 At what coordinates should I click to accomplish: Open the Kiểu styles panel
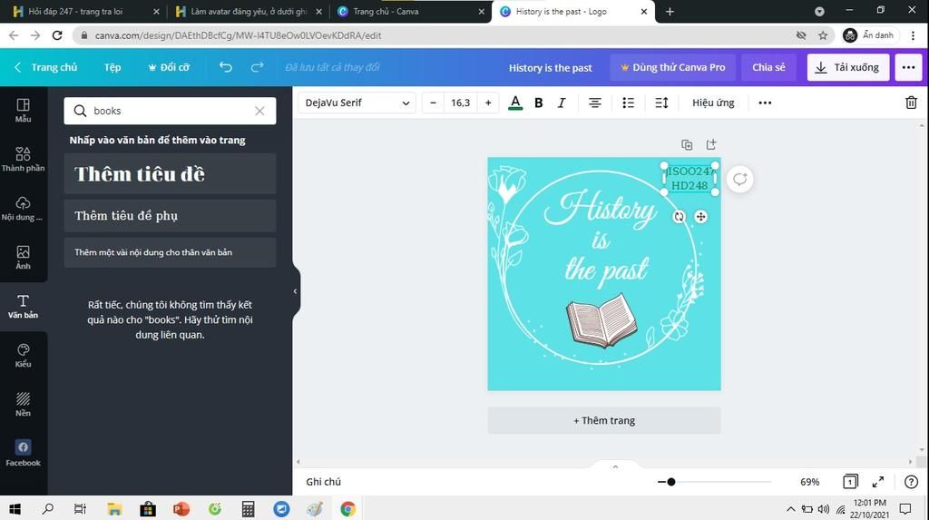tap(23, 356)
